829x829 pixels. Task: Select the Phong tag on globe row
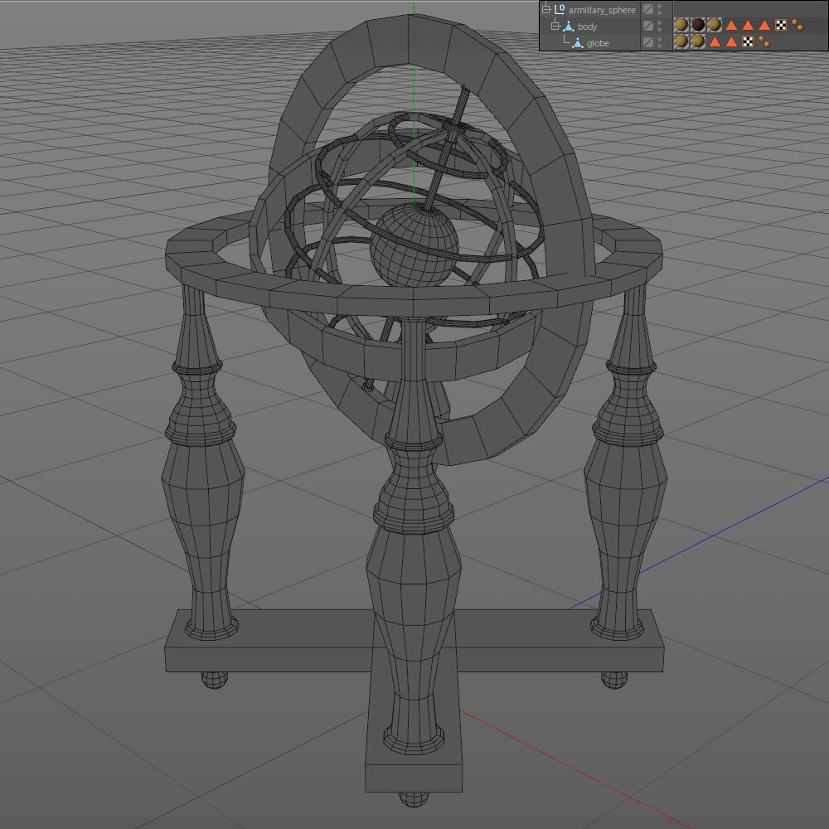point(764,41)
